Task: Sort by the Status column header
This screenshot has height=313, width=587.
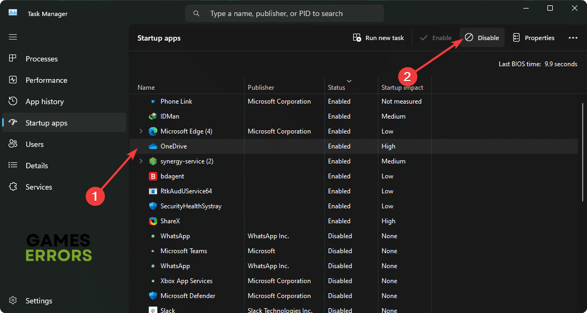Action: click(337, 88)
